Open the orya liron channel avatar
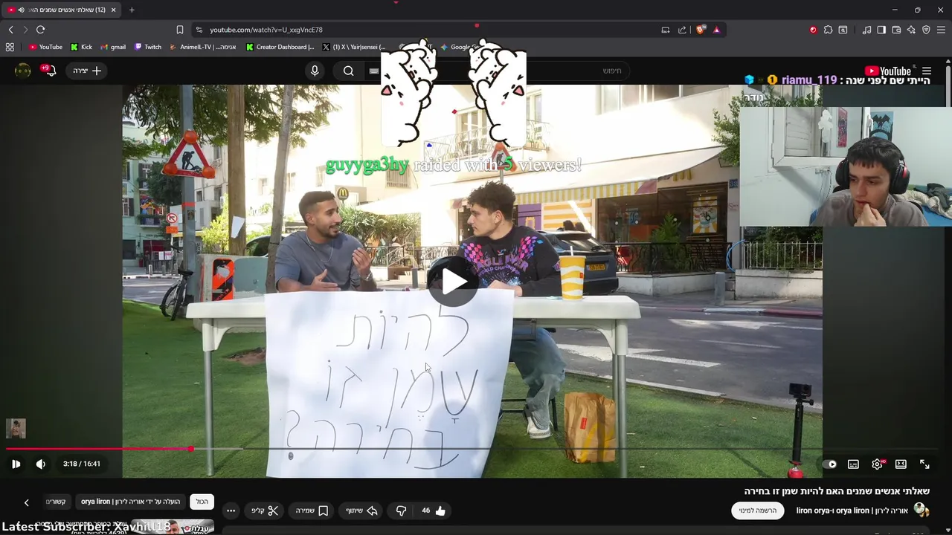The width and height of the screenshot is (952, 535). (x=921, y=510)
